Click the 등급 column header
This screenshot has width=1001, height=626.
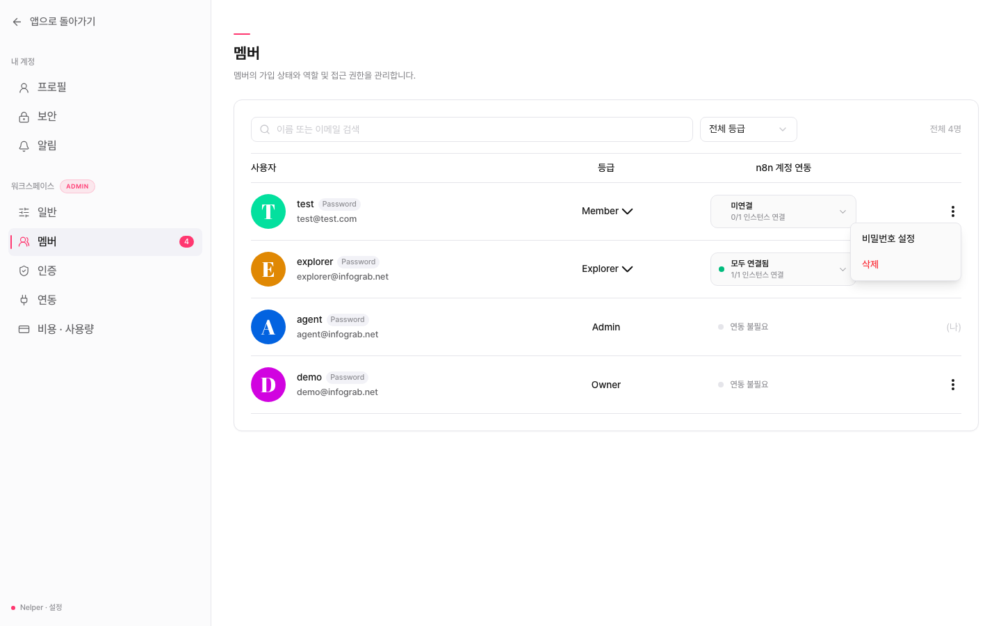[606, 168]
